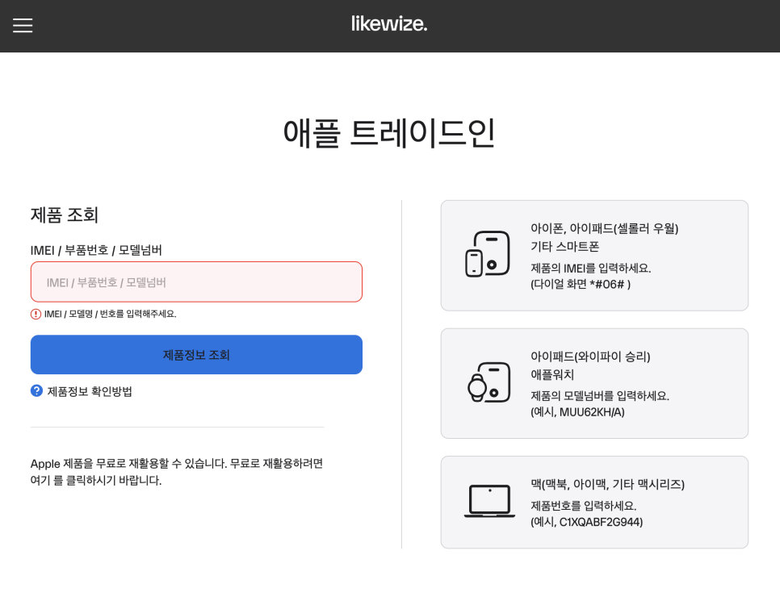
Task: Open the 제품정보 확인방법 link
Action: coord(90,391)
